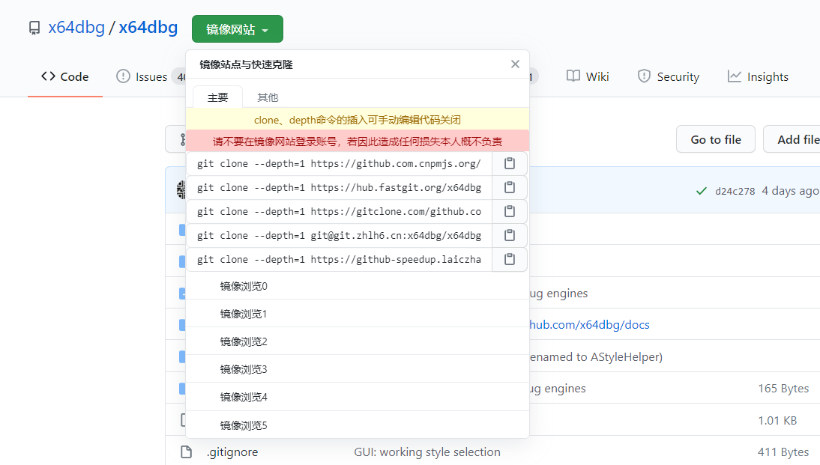This screenshot has height=465, width=820.
Task: Open the Security tab
Action: 669,77
